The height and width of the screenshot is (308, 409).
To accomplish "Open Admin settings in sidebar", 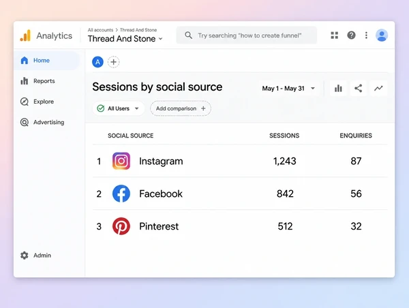I will (35, 256).
